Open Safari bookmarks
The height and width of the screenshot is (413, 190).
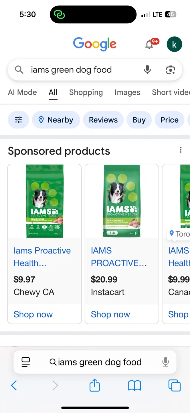coord(134,385)
